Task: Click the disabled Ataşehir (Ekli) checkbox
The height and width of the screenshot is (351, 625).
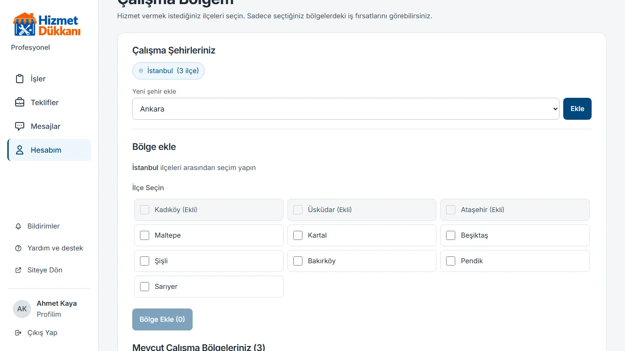Action: (451, 210)
